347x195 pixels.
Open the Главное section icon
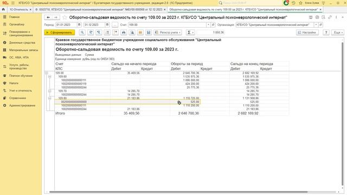pos(4,17)
